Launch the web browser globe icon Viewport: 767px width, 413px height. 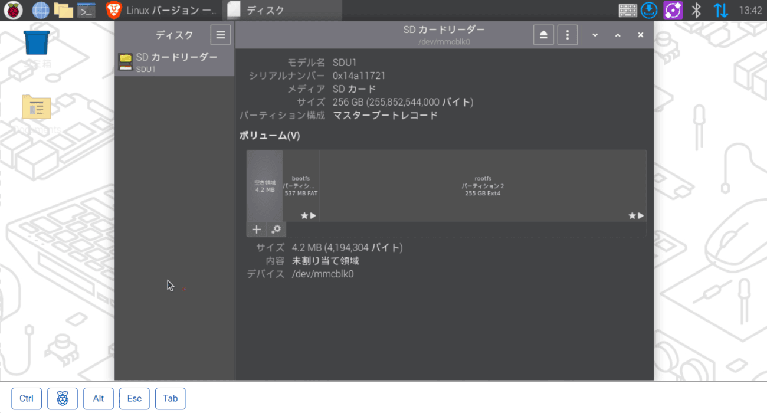tap(41, 10)
